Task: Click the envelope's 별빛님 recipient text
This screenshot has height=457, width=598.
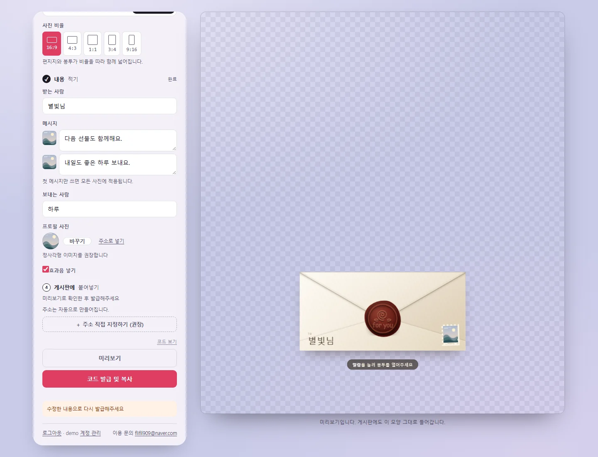Action: (321, 341)
